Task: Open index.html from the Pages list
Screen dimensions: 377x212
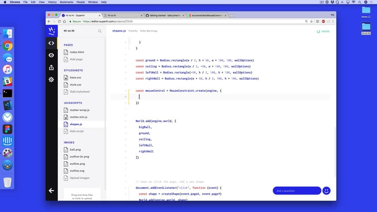Action: (x=76, y=52)
